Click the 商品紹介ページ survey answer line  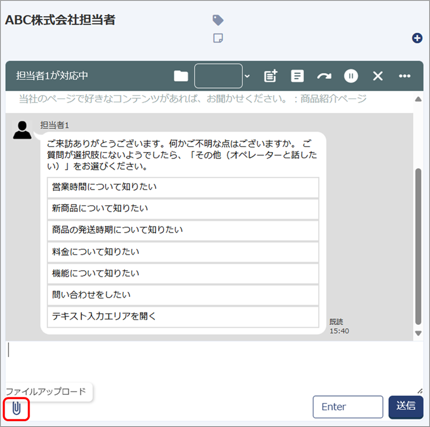click(193, 98)
